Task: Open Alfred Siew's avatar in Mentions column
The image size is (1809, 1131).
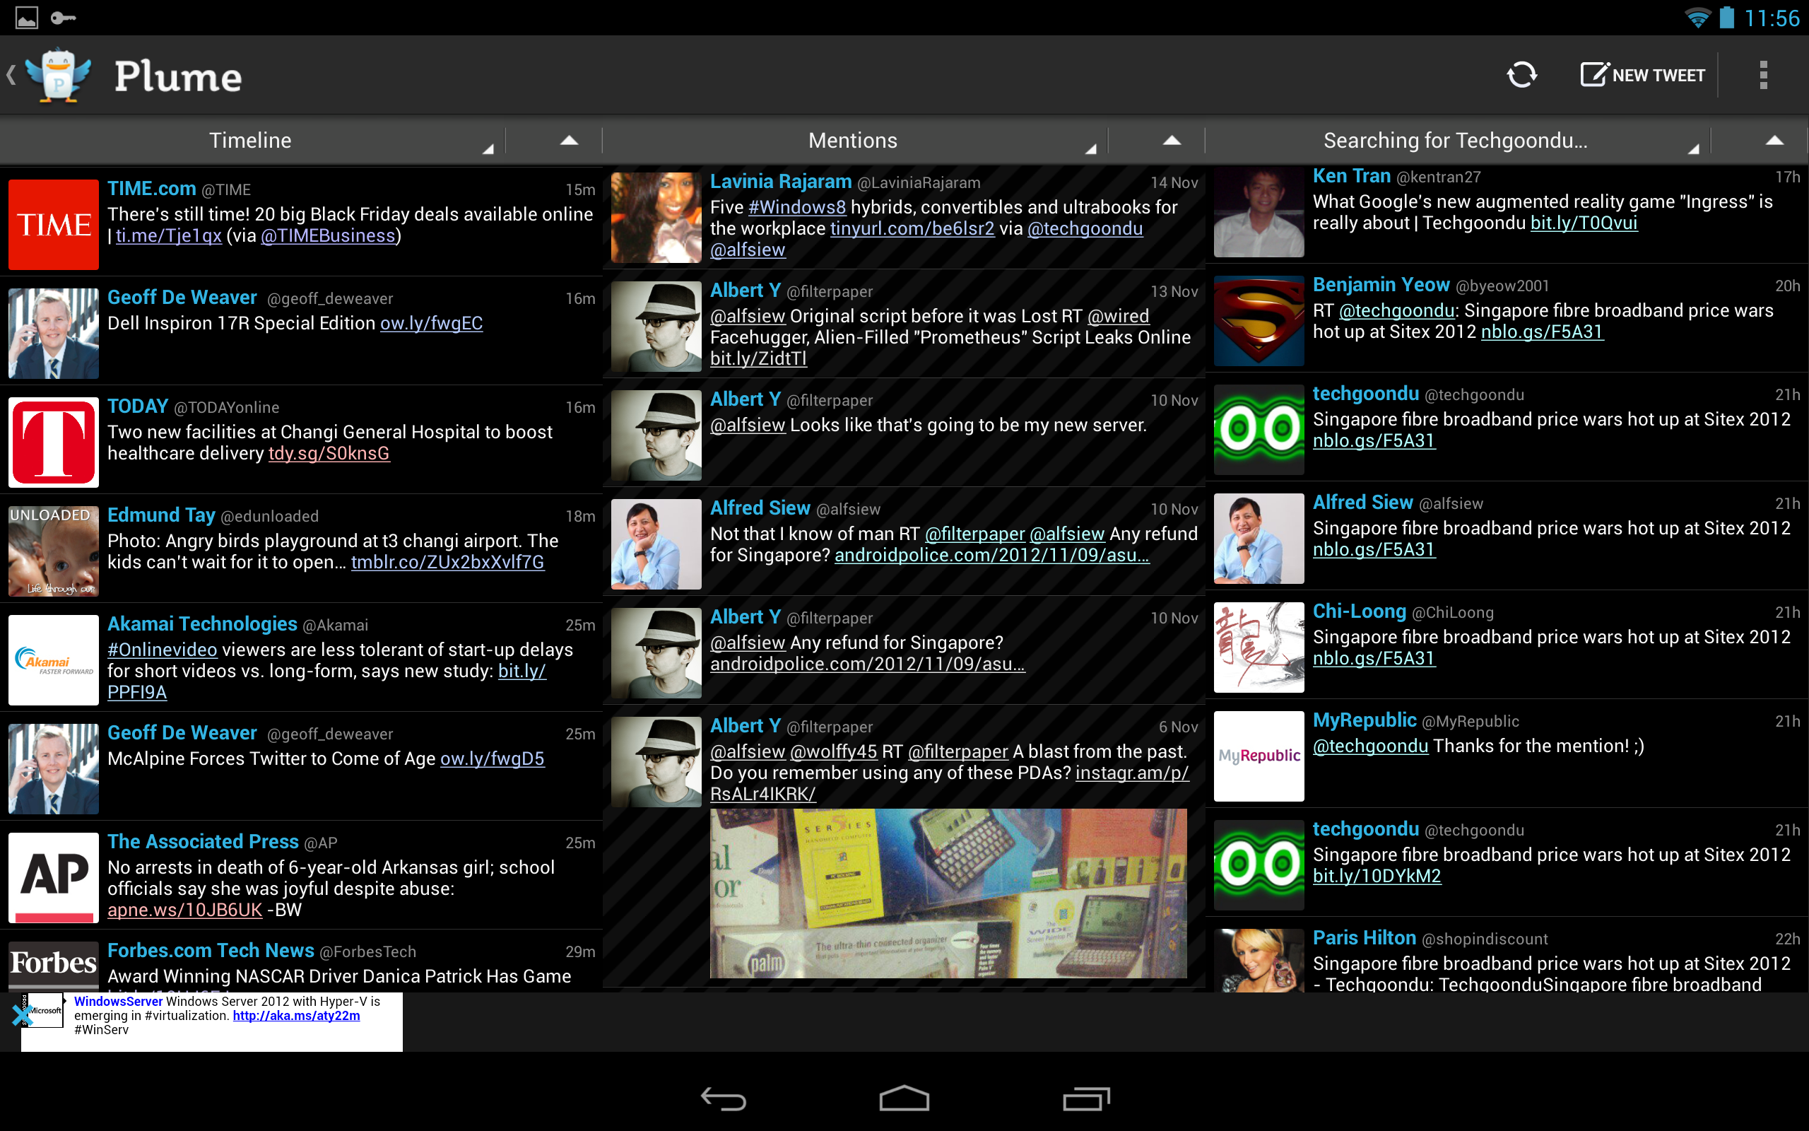Action: [656, 544]
